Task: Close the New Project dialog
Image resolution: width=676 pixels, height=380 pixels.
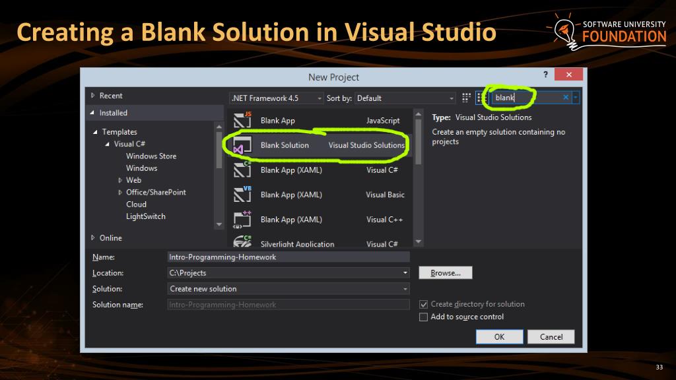Action: coord(568,75)
